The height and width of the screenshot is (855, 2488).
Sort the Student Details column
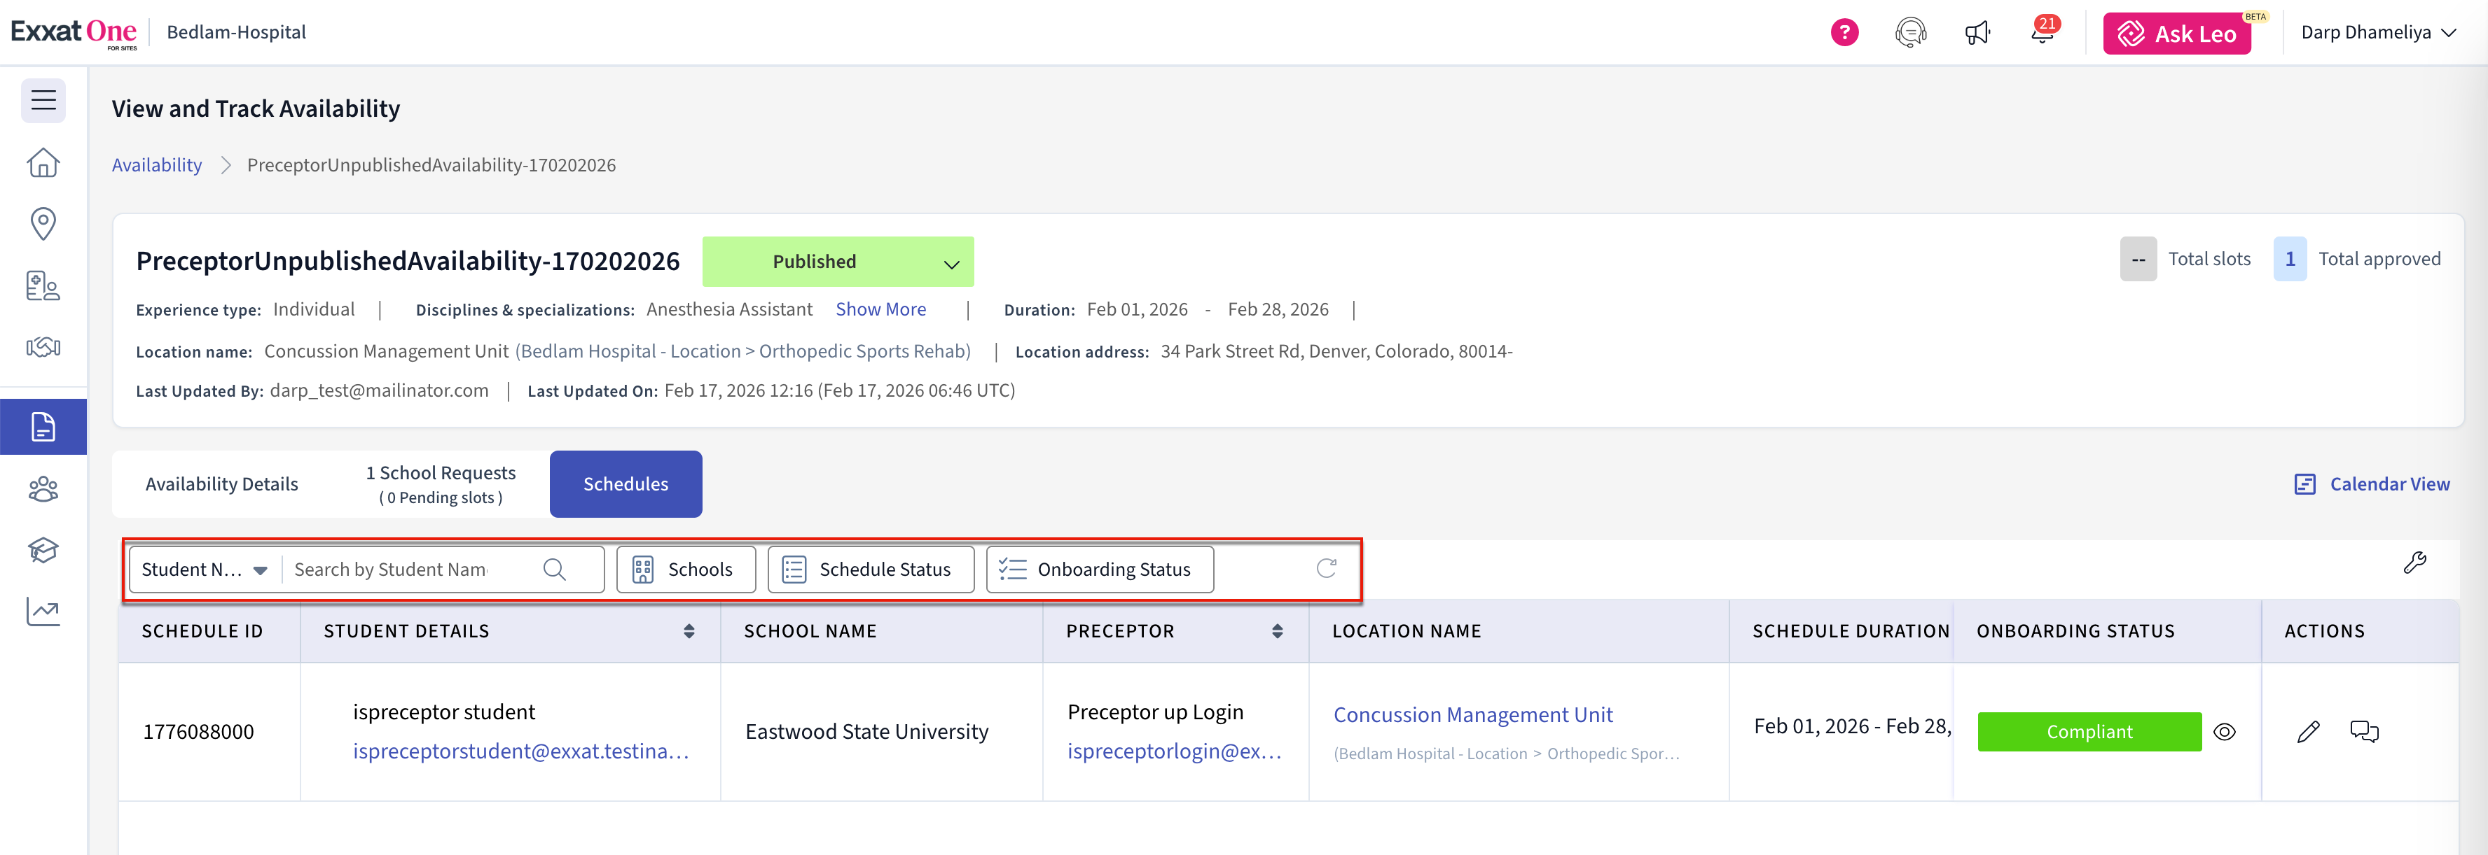(689, 631)
